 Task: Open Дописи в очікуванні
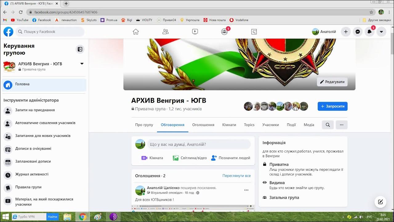point(44,149)
